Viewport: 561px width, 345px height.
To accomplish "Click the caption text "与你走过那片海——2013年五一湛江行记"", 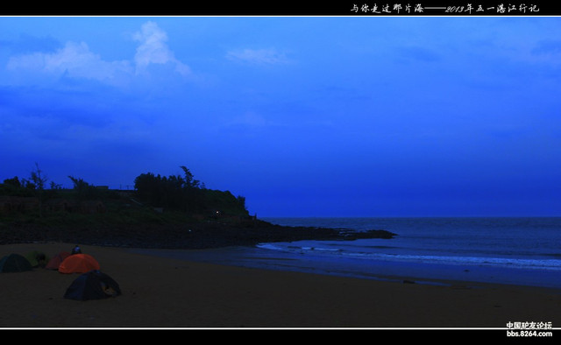I will (444, 8).
